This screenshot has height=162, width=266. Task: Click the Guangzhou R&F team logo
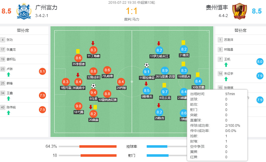coord(24,11)
